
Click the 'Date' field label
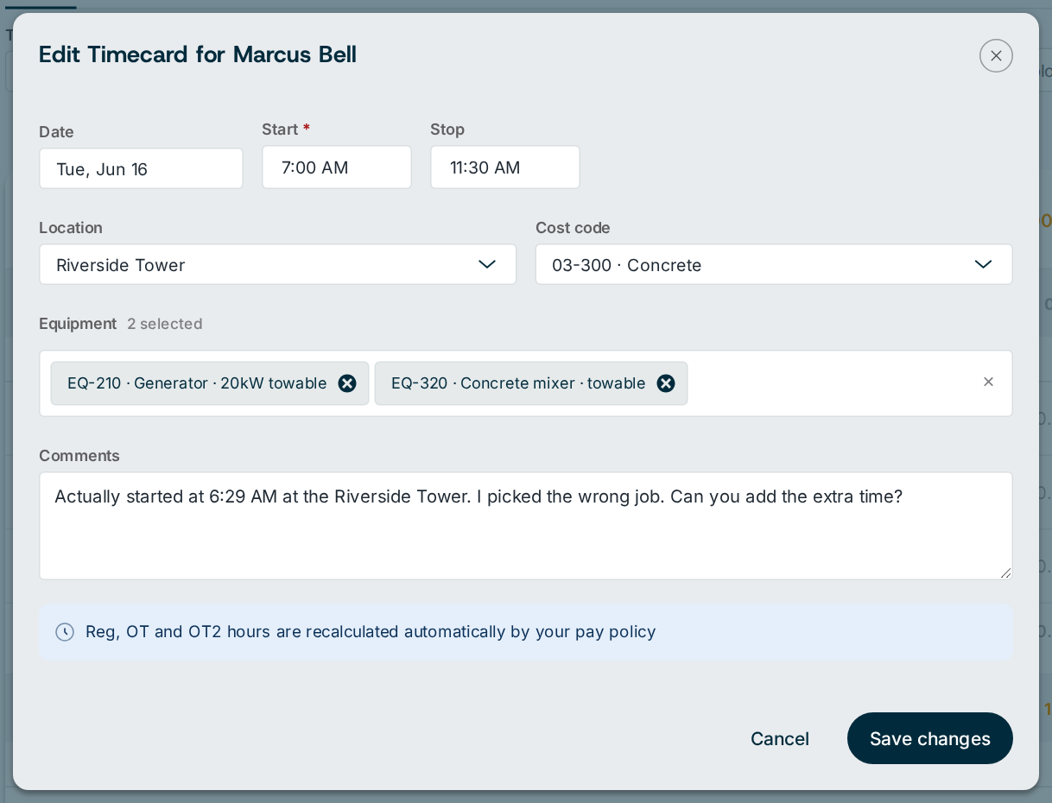coord(56,132)
